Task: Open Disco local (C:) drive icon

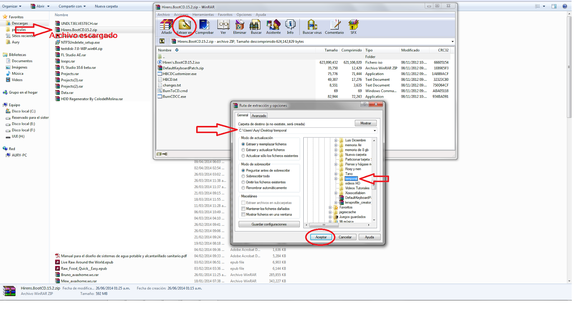Action: [x=8, y=111]
